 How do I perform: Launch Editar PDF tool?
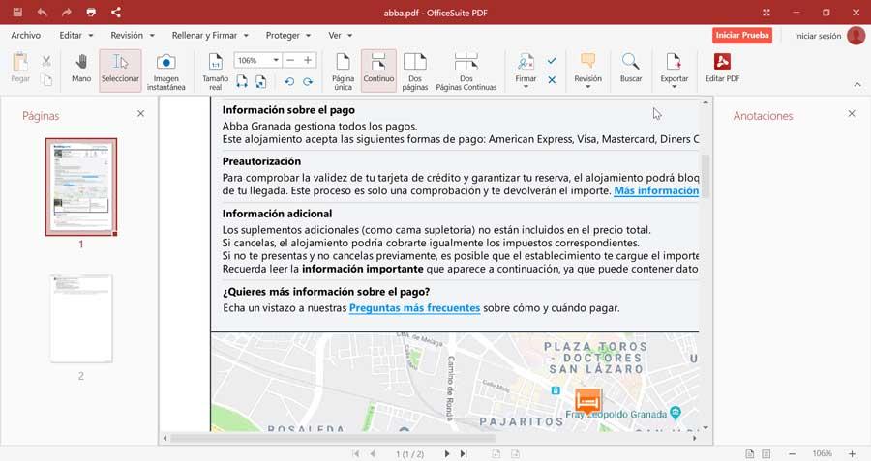(722, 69)
